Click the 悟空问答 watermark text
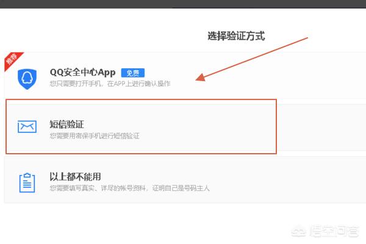Screen dimensions: 366x244 point(335,232)
